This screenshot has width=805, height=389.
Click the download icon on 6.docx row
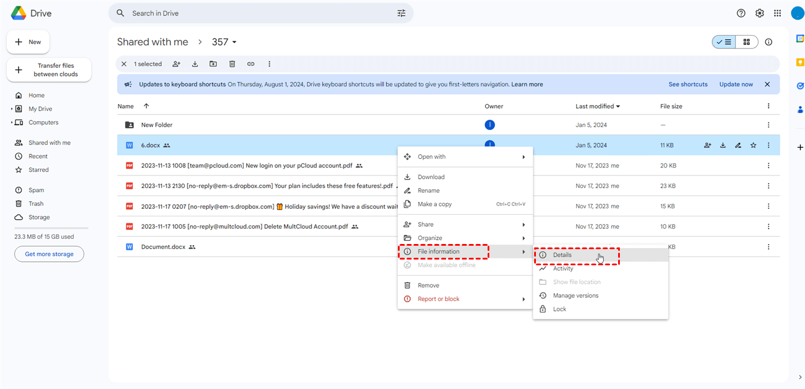coord(723,146)
